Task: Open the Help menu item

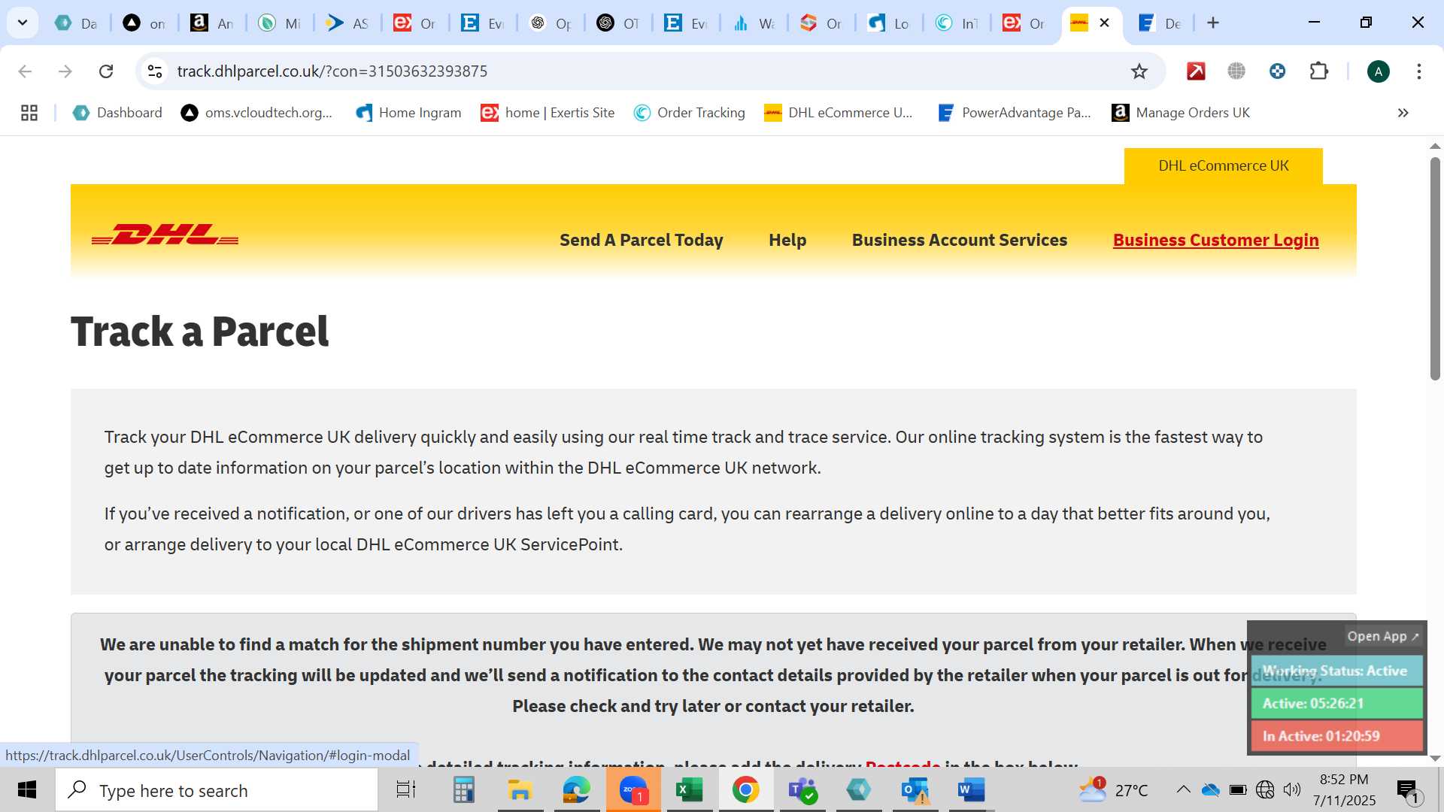Action: 787,240
